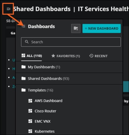The image size is (129, 135).
Task: Click the folder icon next to Templates
Action: [x=24, y=90]
